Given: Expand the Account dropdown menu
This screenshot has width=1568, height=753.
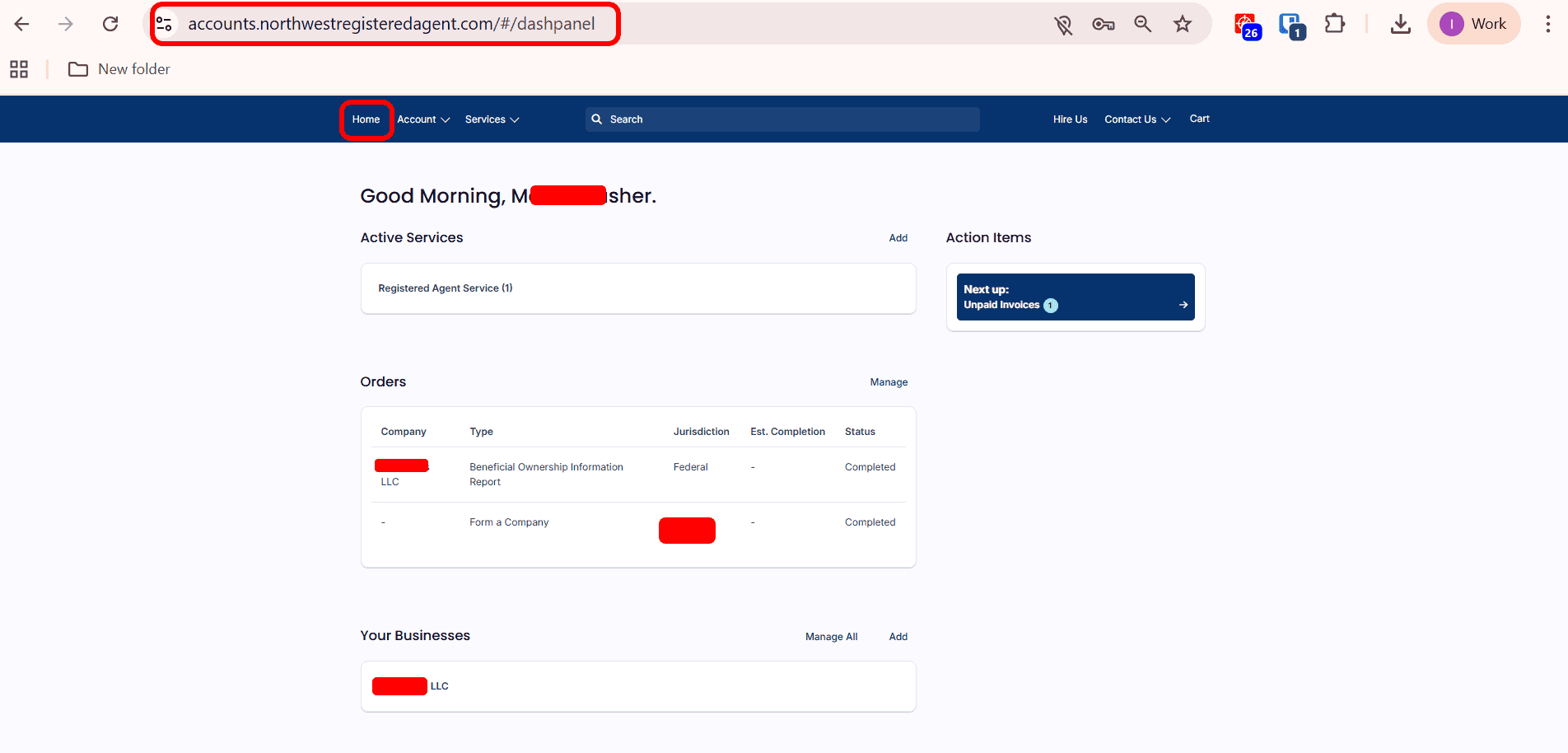Looking at the screenshot, I should click(x=423, y=119).
